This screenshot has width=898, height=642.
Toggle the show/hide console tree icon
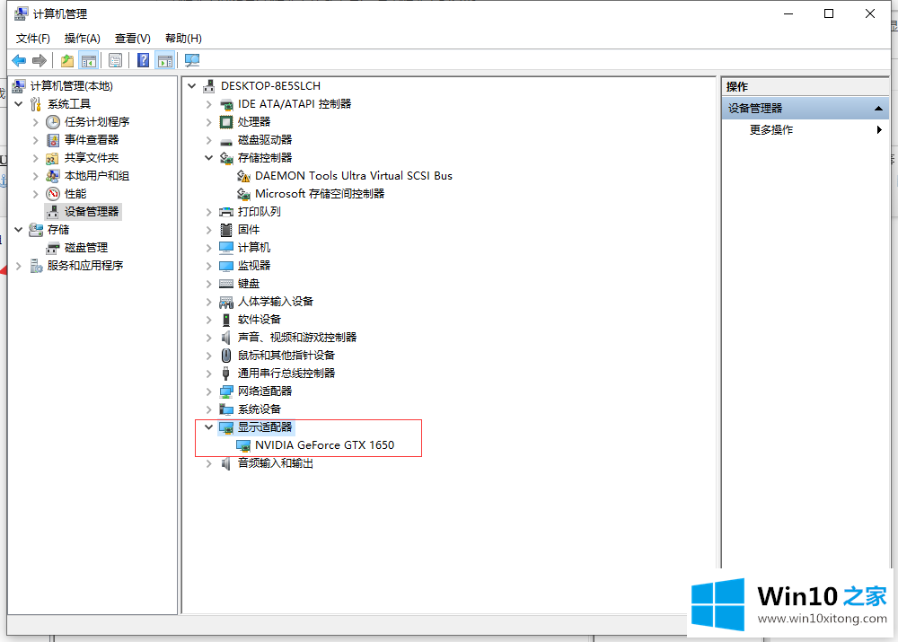pyautogui.click(x=89, y=60)
